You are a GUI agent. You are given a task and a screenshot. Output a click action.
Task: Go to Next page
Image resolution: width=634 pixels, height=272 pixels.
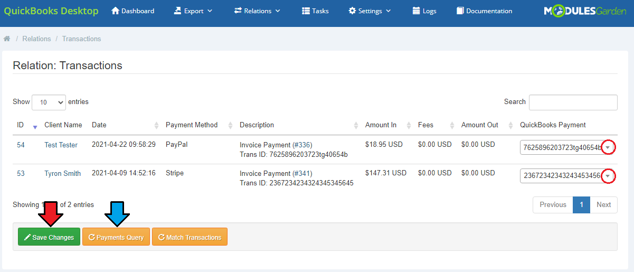pos(603,205)
